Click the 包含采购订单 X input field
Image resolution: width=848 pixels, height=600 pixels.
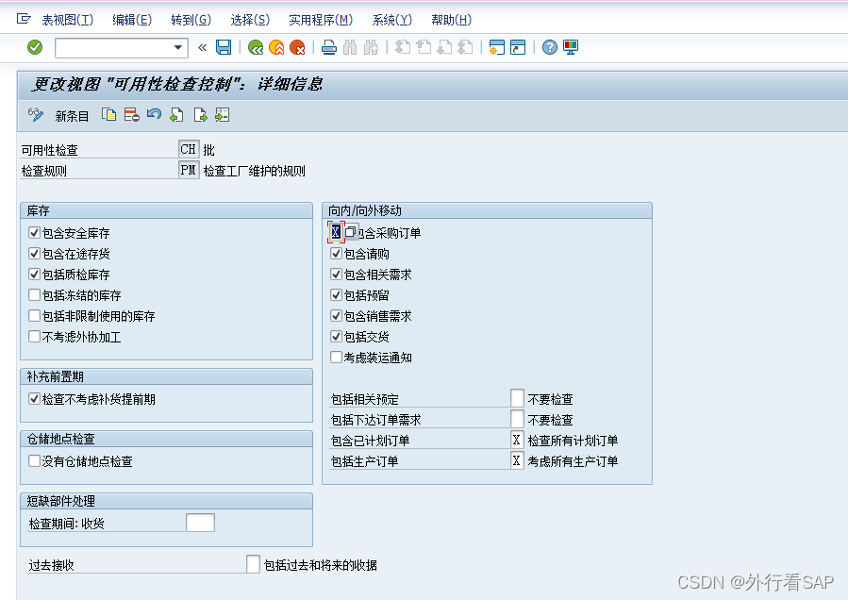pyautogui.click(x=336, y=233)
